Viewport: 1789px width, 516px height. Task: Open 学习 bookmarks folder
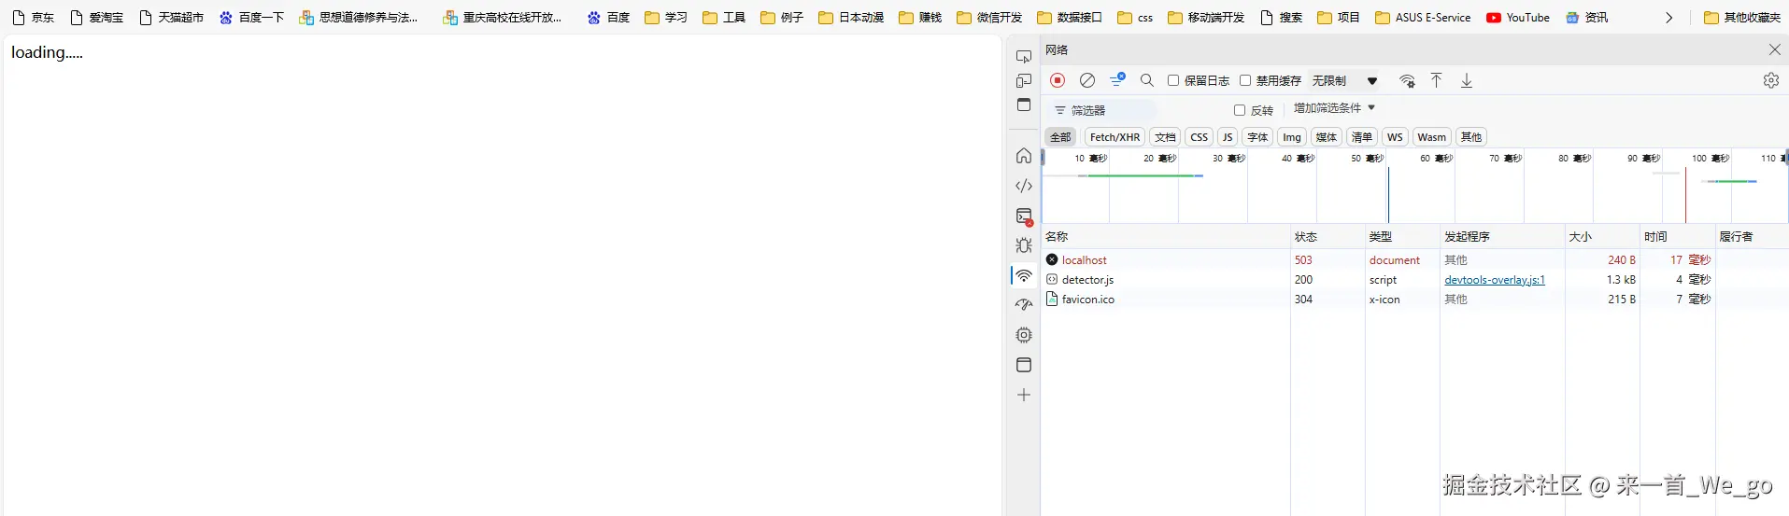(x=666, y=18)
